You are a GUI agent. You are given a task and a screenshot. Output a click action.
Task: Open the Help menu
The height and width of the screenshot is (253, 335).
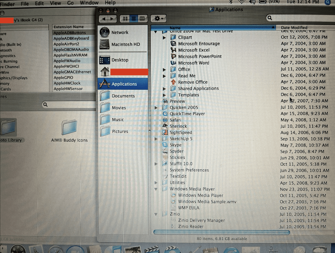click(x=110, y=3)
